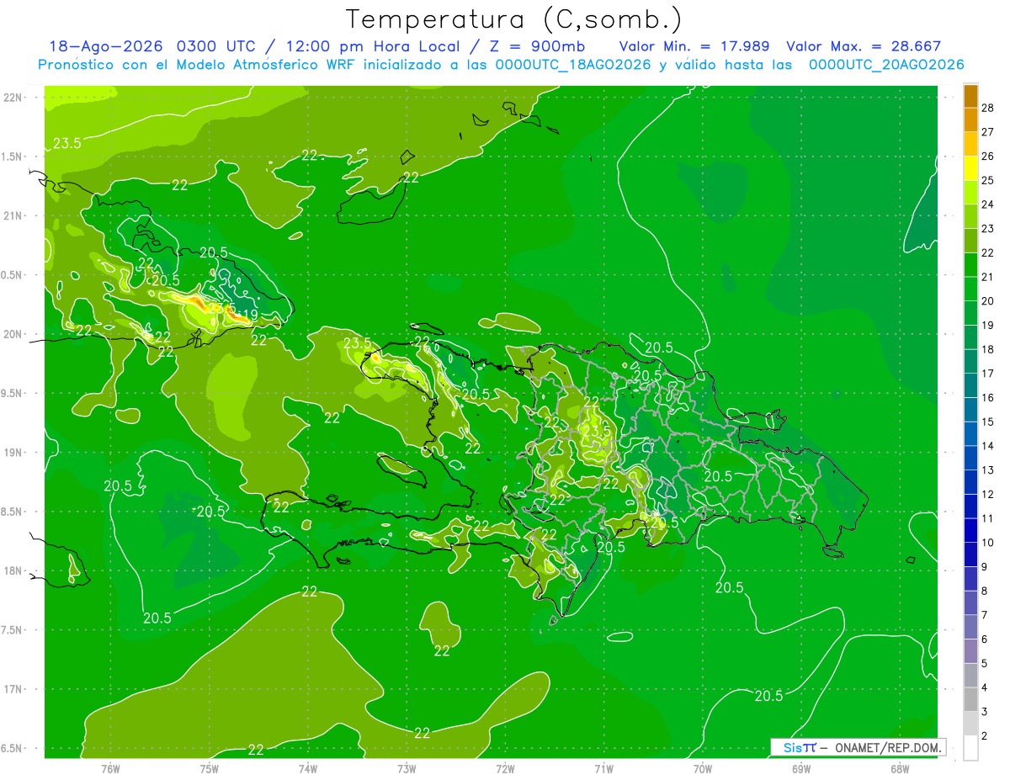
Task: Select the gray swatch between 3 and 4
Action: point(970,700)
